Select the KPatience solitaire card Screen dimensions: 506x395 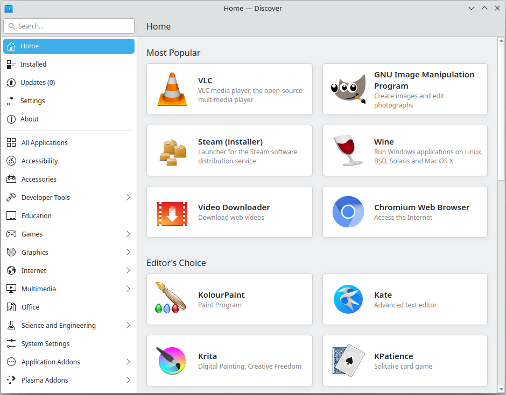(405, 361)
